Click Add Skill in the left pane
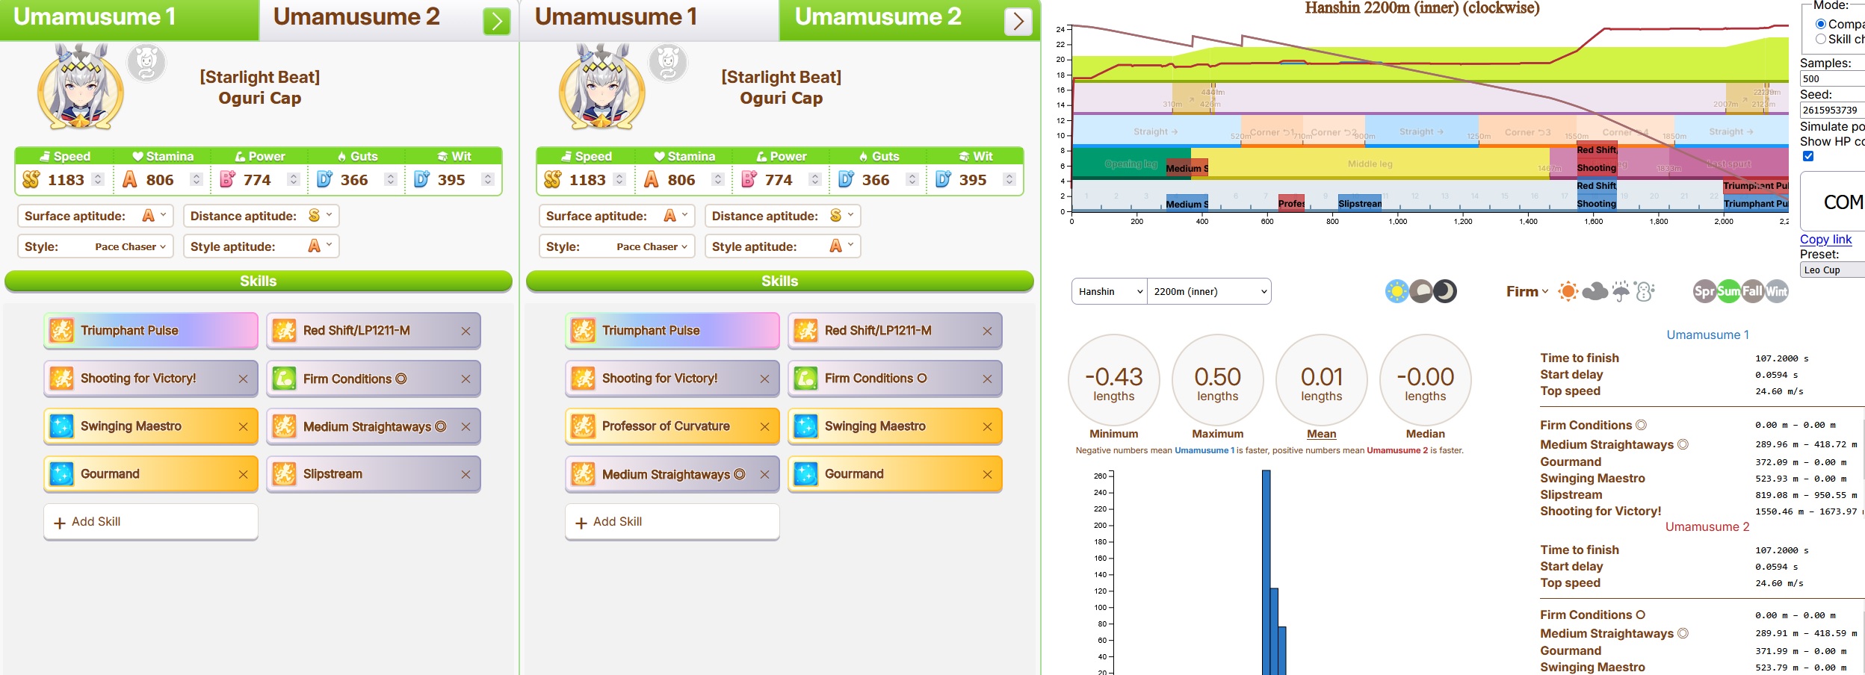1865x675 pixels. click(x=151, y=522)
